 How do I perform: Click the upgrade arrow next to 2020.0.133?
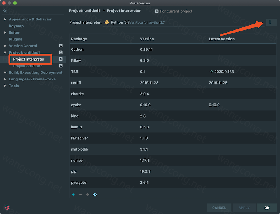point(211,72)
